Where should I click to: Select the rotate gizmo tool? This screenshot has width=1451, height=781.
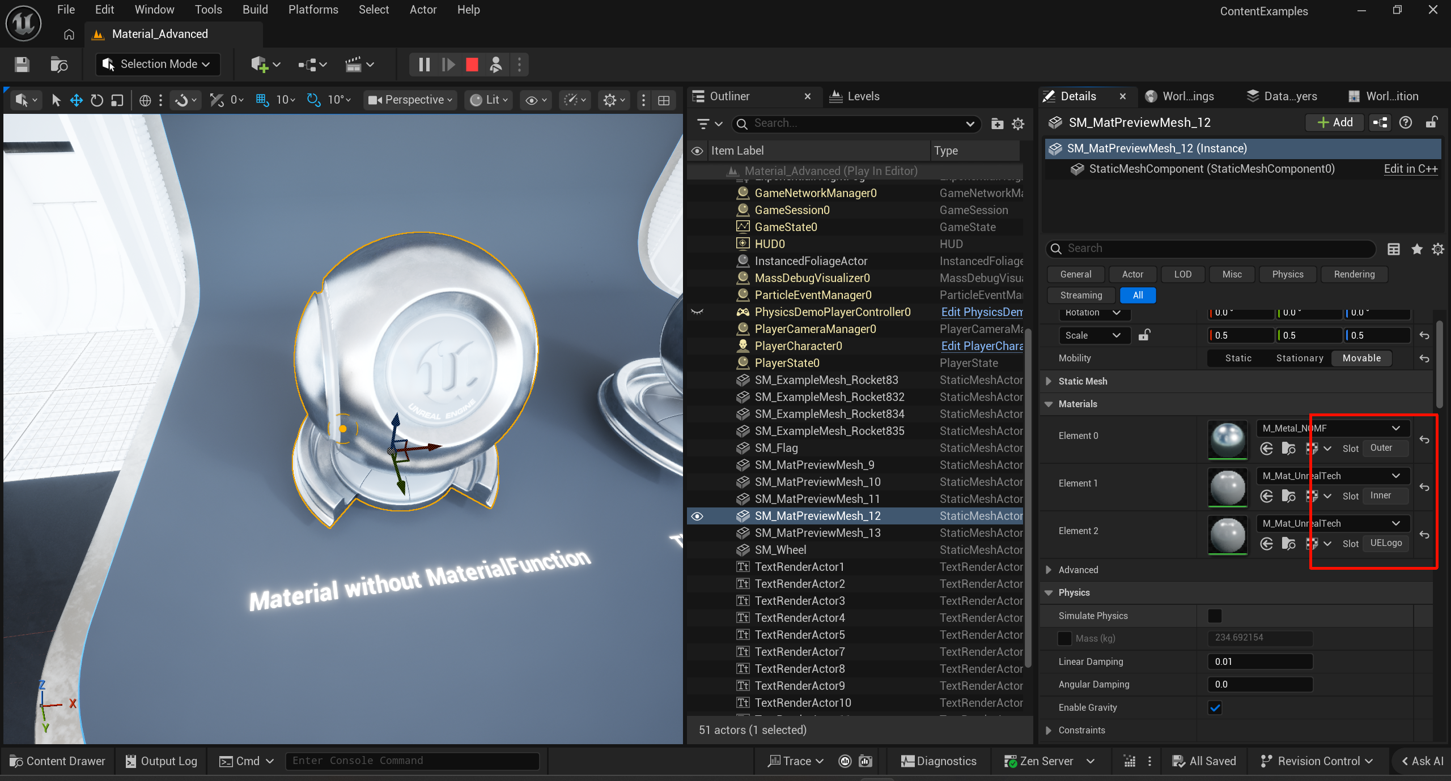coord(97,100)
